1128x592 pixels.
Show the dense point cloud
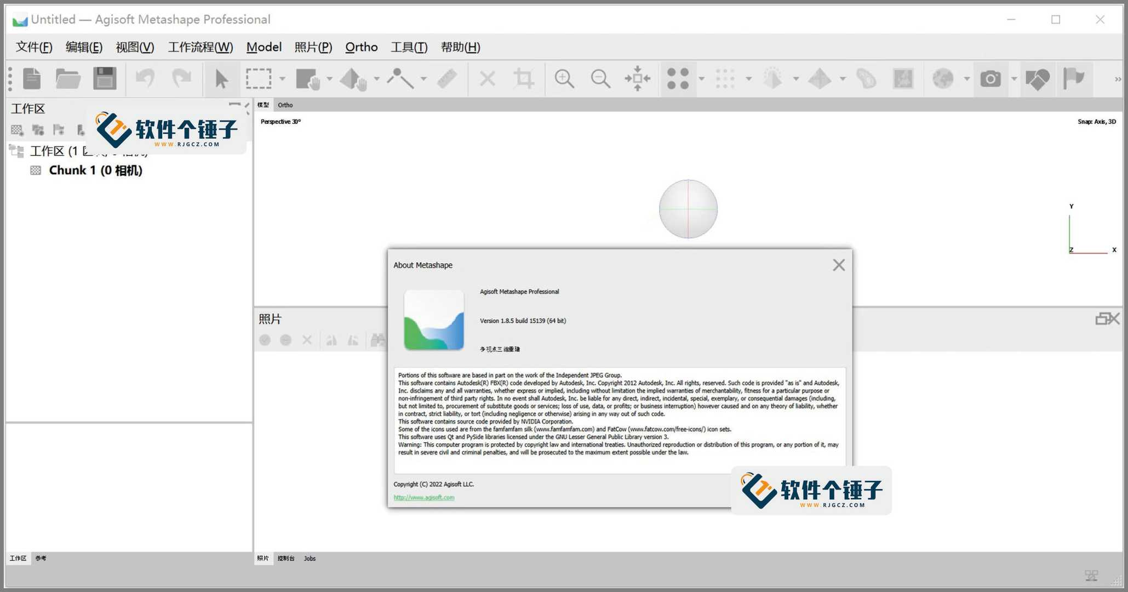click(725, 79)
